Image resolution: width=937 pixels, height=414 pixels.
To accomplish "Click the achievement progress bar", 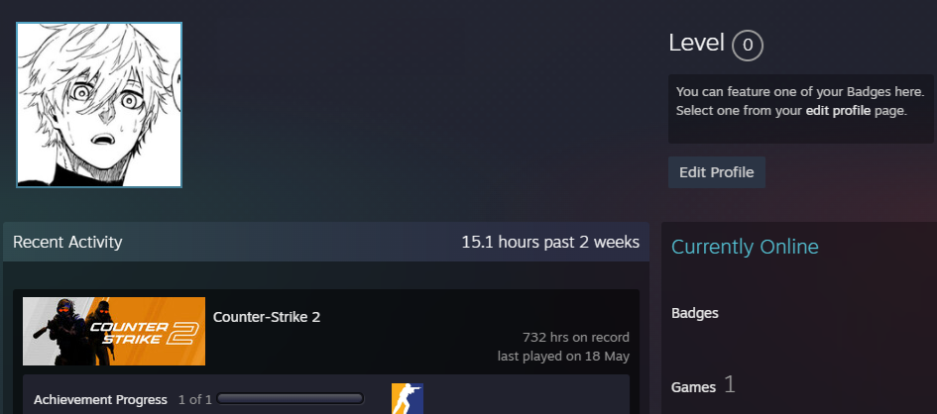I will (291, 398).
